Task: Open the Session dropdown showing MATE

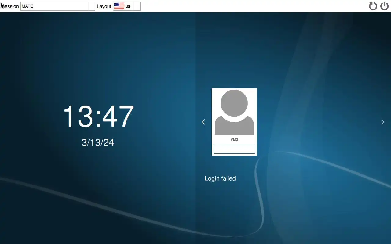Action: pyautogui.click(x=58, y=6)
